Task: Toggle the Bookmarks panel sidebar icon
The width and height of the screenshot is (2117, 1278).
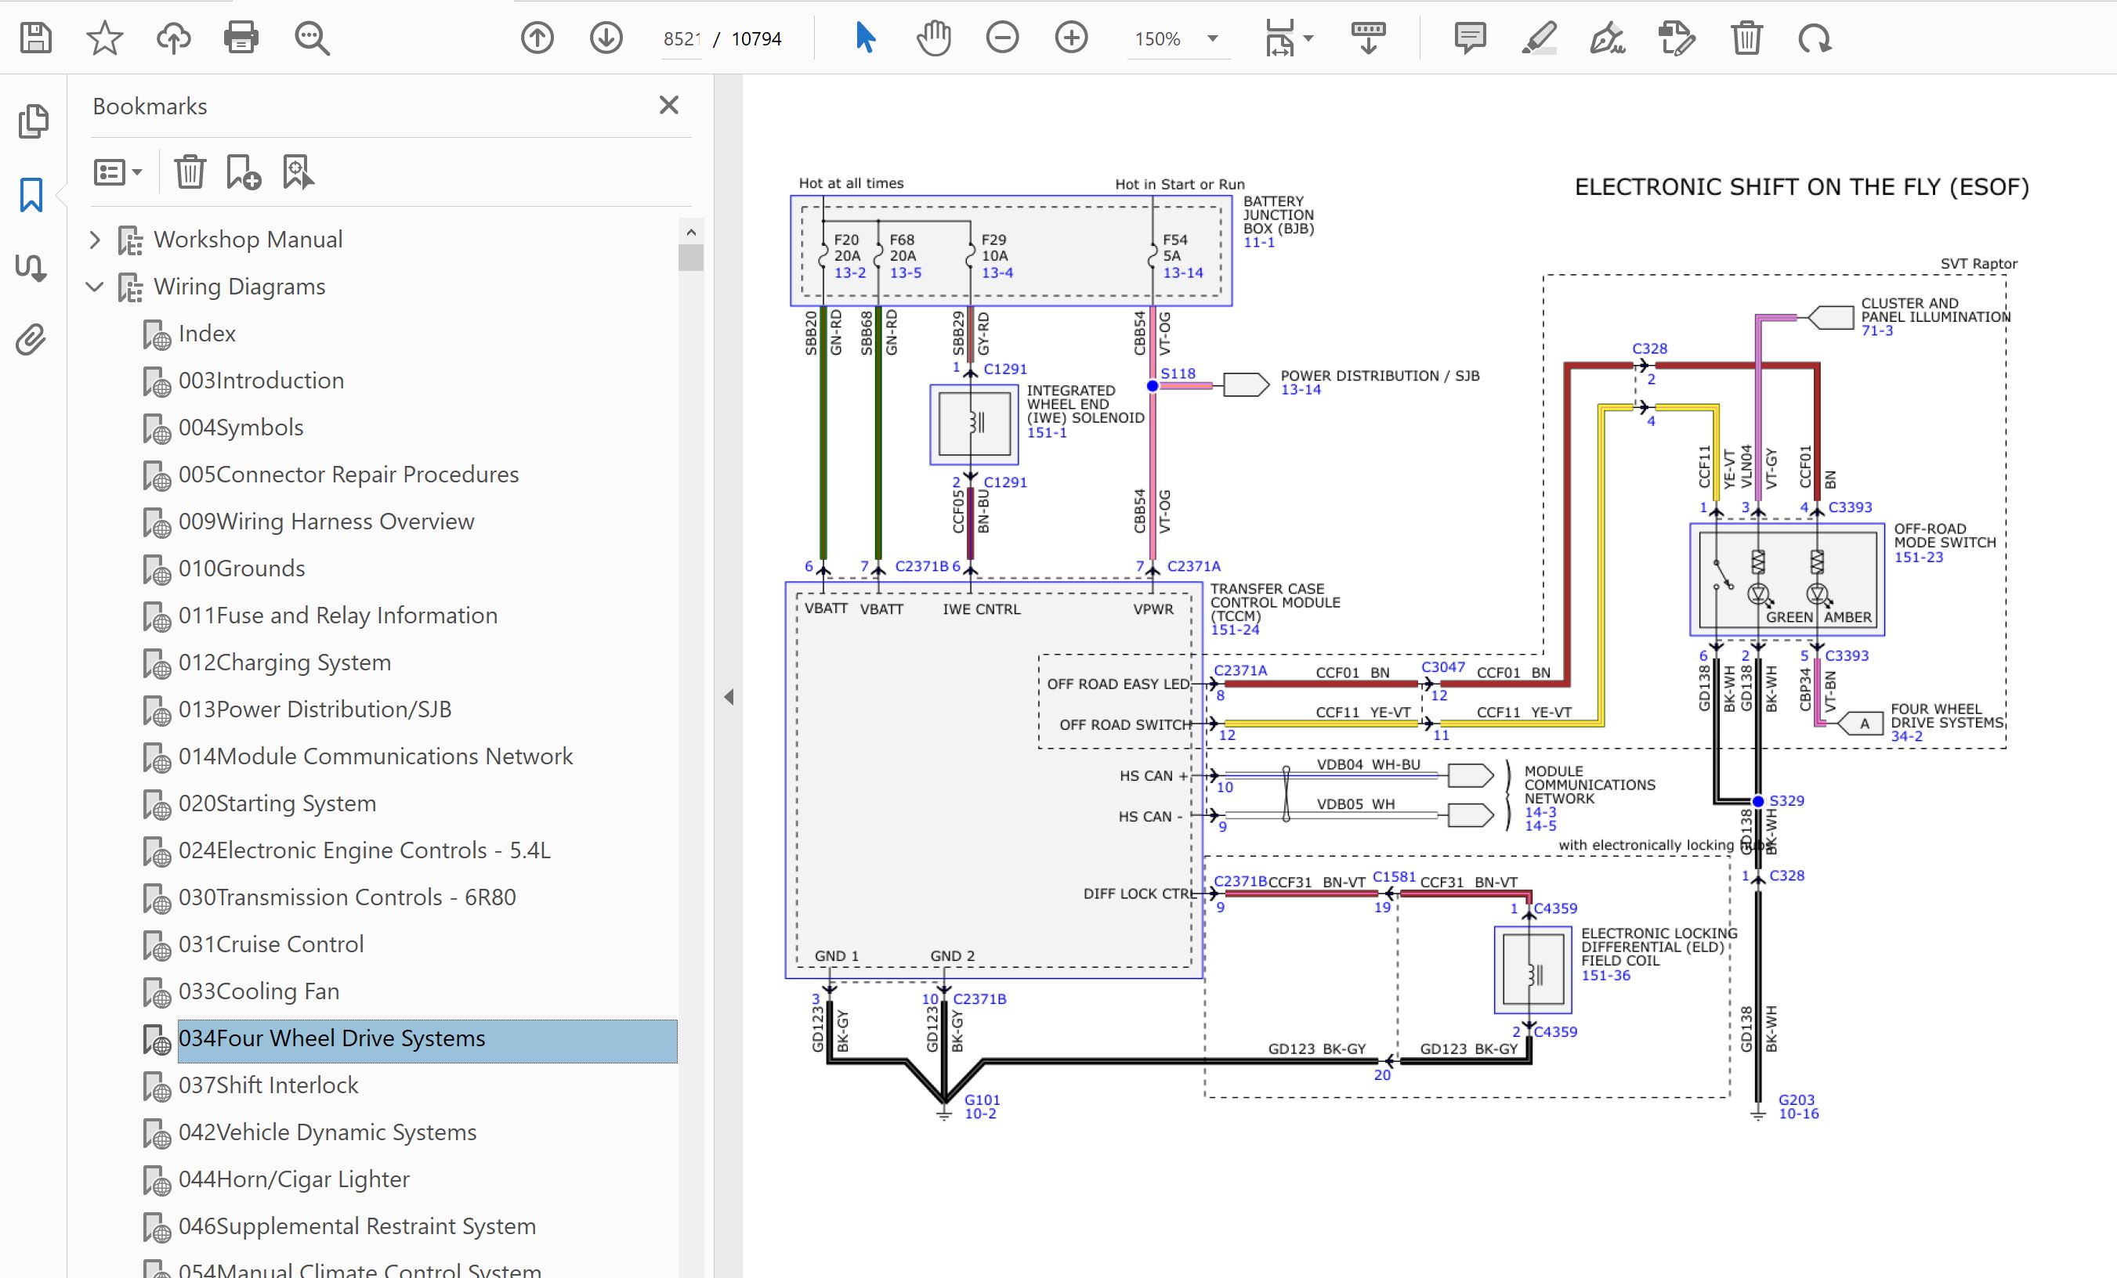Action: tap(32, 195)
